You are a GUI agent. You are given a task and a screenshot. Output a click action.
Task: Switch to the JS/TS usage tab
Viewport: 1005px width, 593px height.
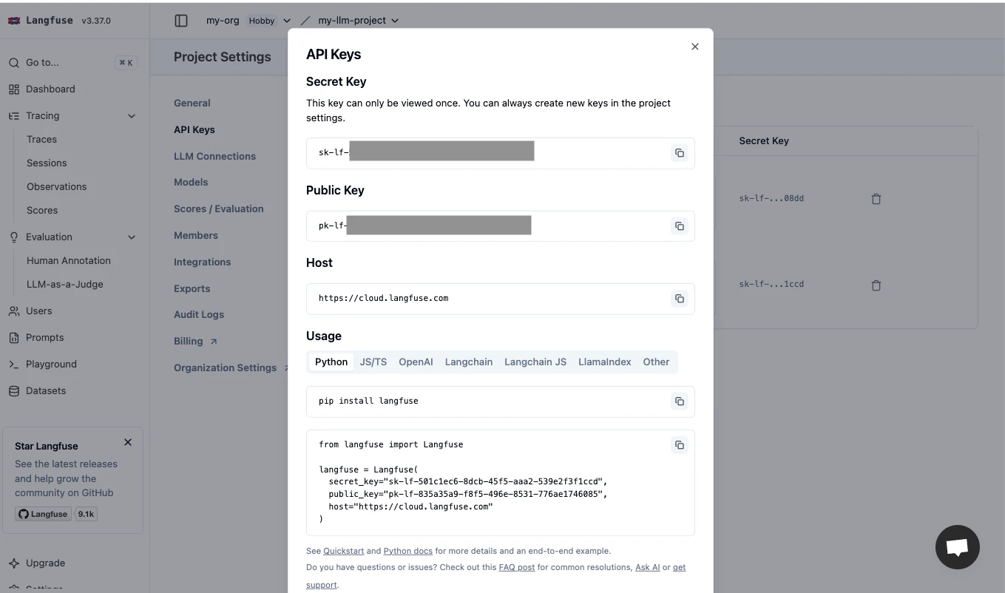pyautogui.click(x=373, y=362)
